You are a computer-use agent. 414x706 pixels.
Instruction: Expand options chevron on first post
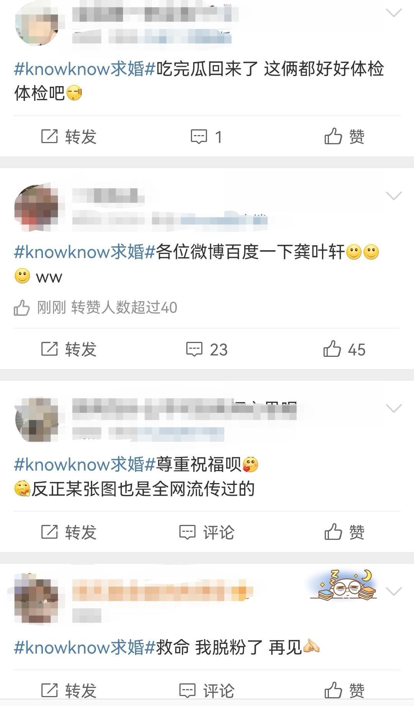click(394, 13)
